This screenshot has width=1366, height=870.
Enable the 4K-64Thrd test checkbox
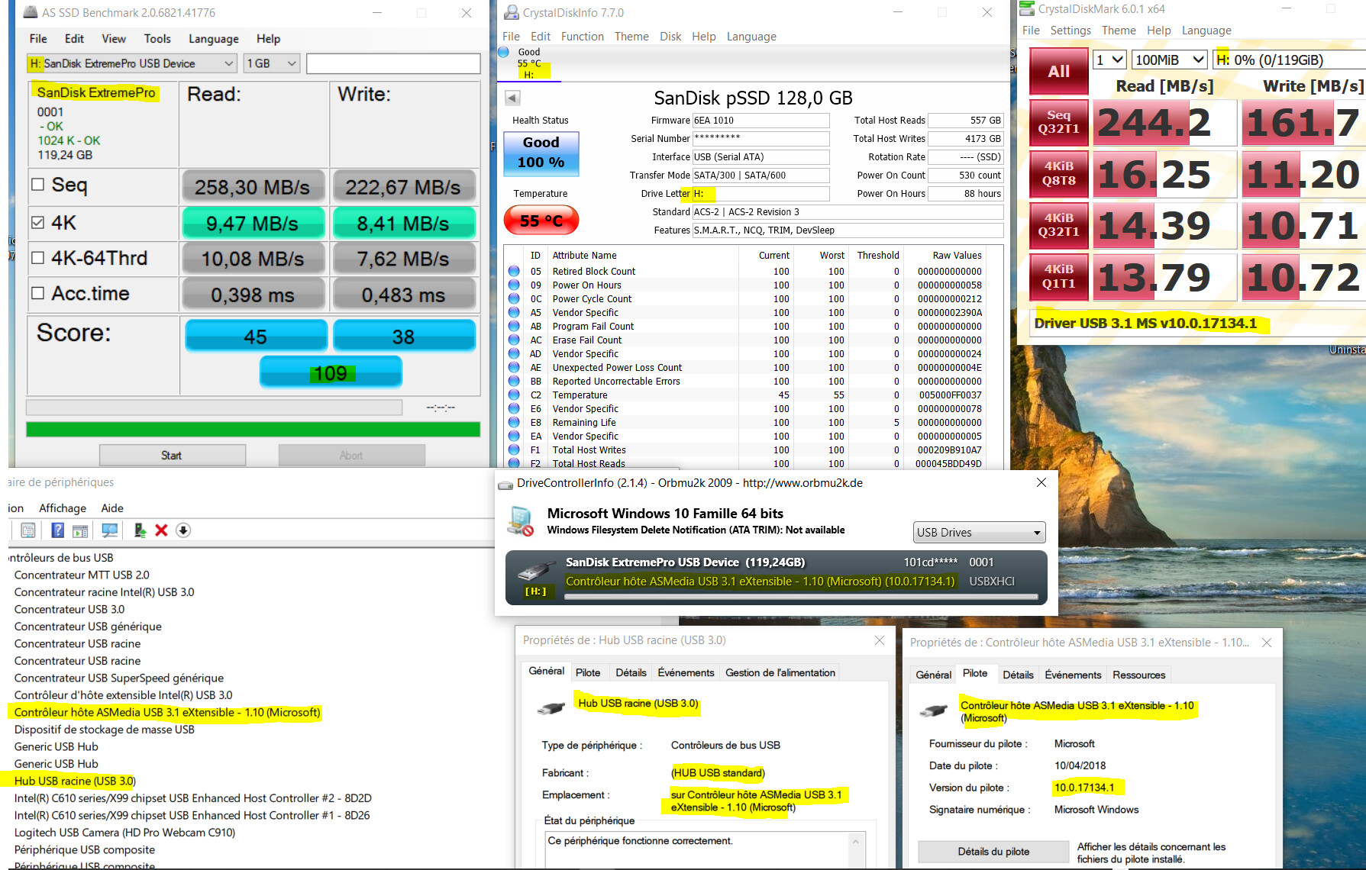pyautogui.click(x=38, y=258)
